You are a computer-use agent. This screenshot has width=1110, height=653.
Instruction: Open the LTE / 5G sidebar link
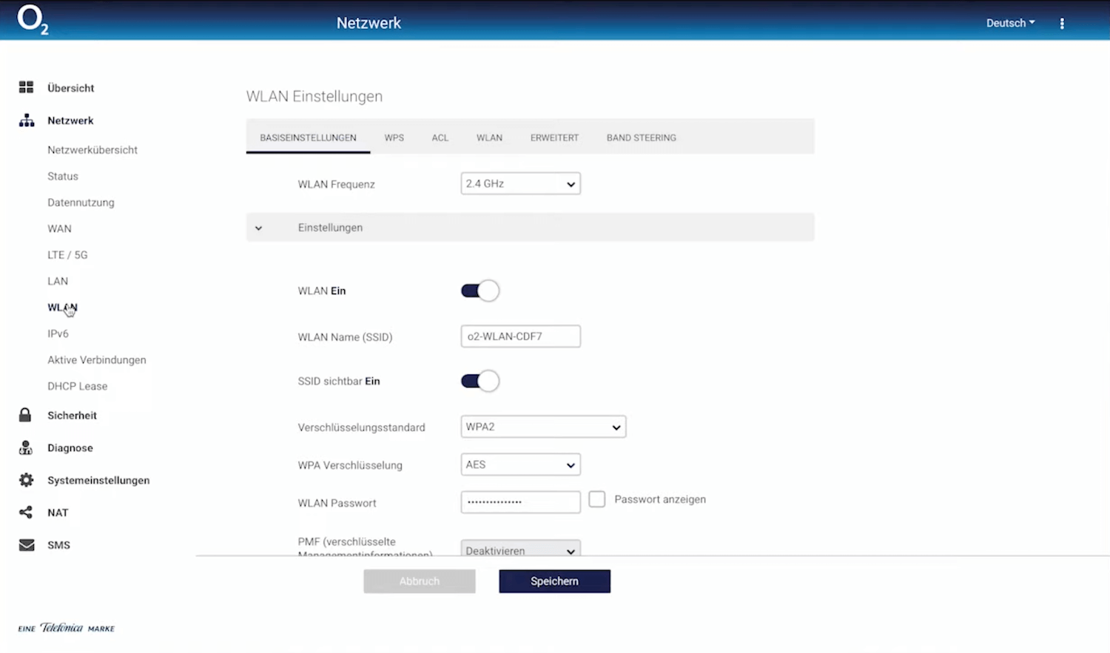pos(67,254)
